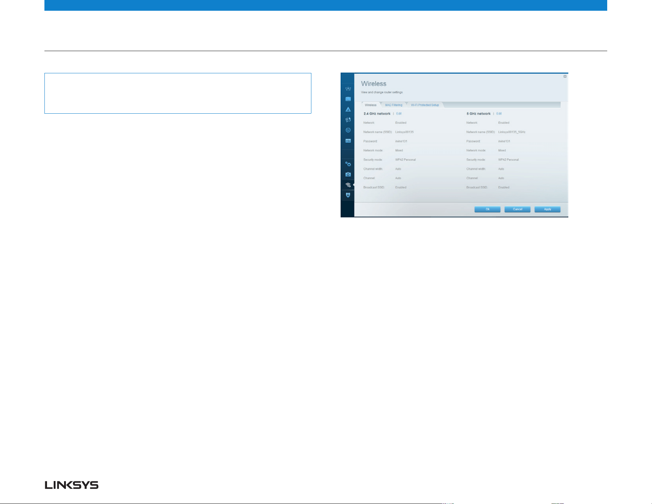Screen dimensions: 652x504
Task: Open Media Prioritization arrows icon
Action: tap(348, 120)
